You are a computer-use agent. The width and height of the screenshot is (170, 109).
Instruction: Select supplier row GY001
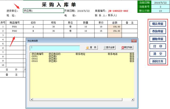coord(82,56)
